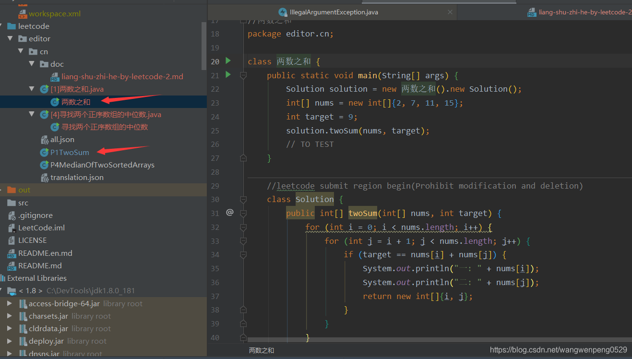Image resolution: width=632 pixels, height=359 pixels.
Task: Click the 两数之和 breadcrumb at editor bottom
Action: [x=262, y=350]
